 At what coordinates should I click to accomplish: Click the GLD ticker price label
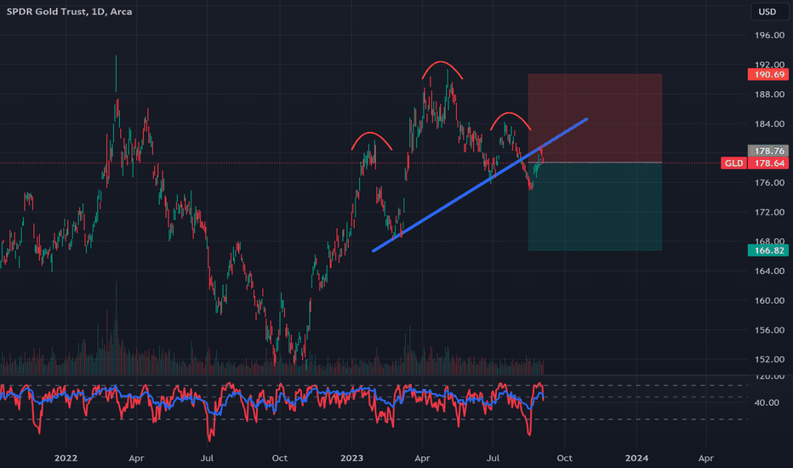733,163
